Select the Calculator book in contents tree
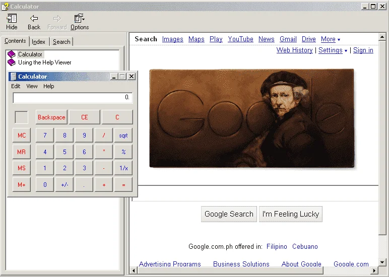 click(30, 54)
